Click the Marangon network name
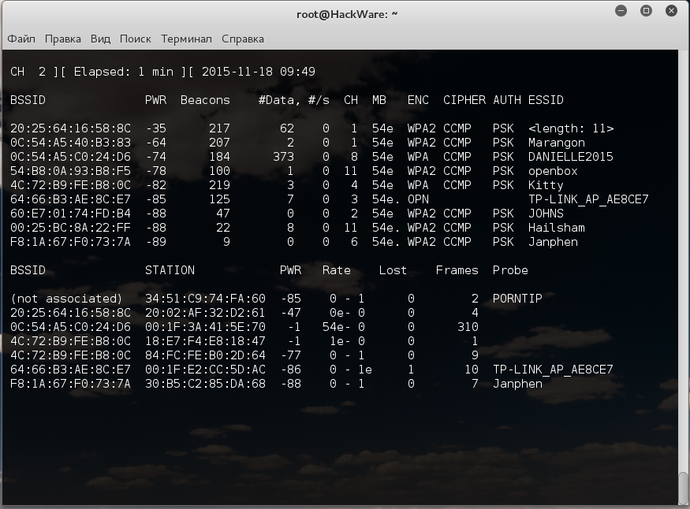The height and width of the screenshot is (509, 690). tap(557, 143)
